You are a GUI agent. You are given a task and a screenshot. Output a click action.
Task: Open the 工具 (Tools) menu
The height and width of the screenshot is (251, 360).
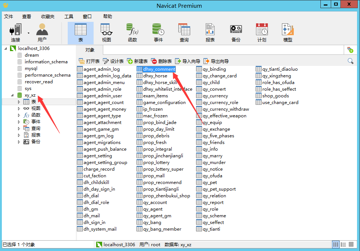pos(69,17)
